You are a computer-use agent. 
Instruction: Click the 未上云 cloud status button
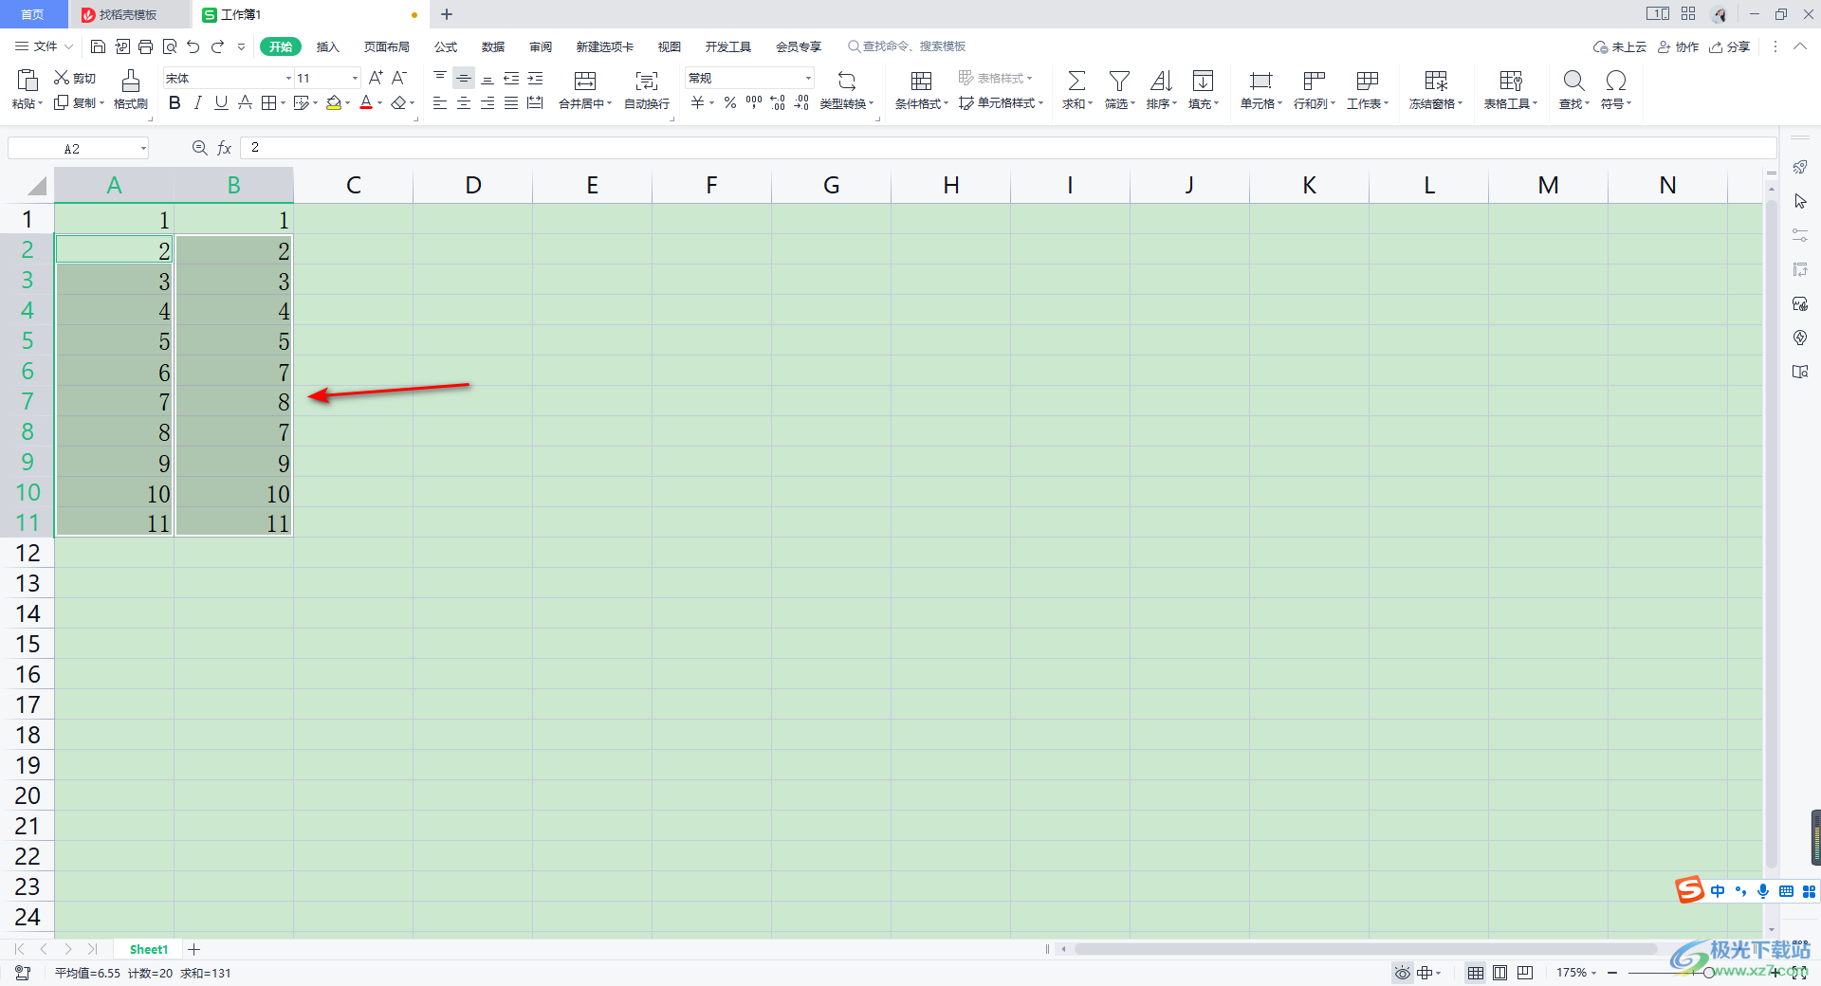click(1620, 46)
